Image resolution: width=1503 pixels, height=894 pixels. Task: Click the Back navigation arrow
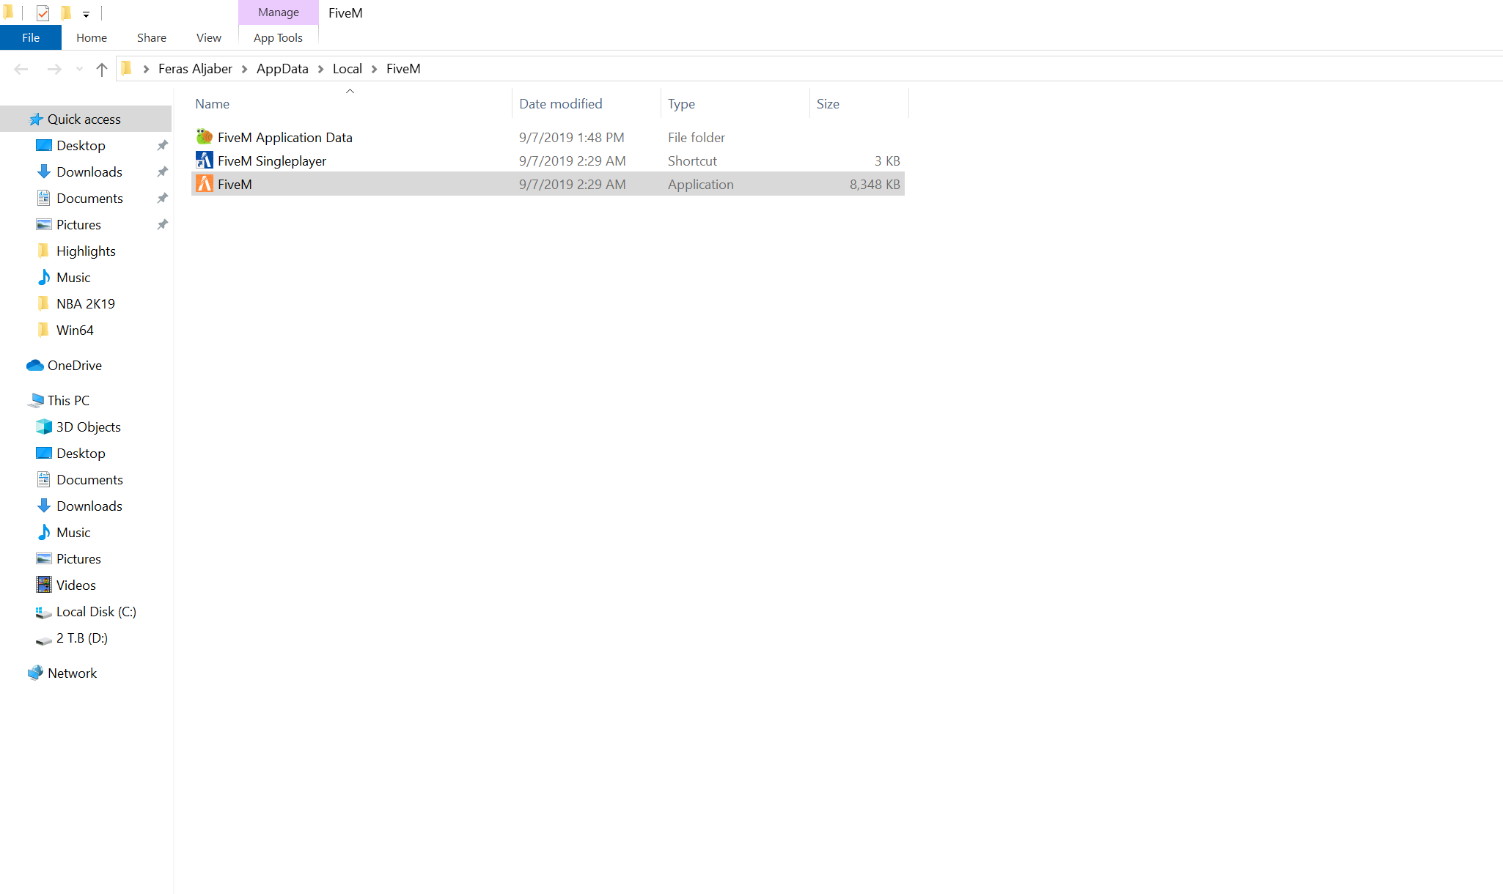click(x=21, y=69)
